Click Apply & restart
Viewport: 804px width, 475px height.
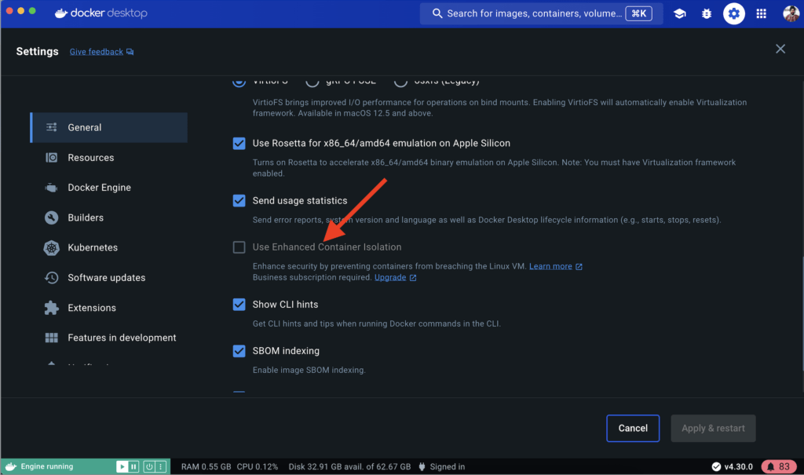713,429
